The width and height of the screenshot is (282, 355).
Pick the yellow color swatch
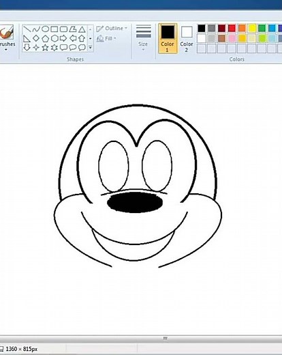252,29
